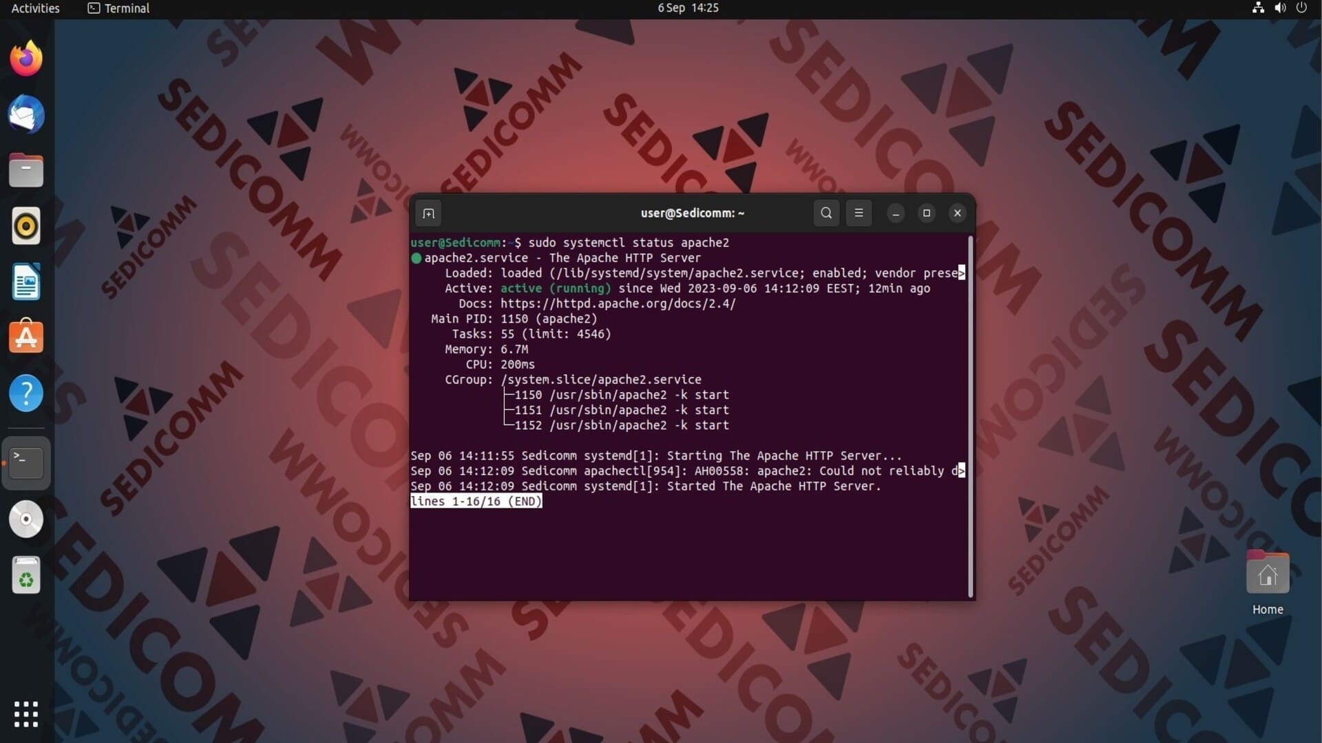Open the Trash from dock
The width and height of the screenshot is (1322, 743).
pyautogui.click(x=26, y=575)
